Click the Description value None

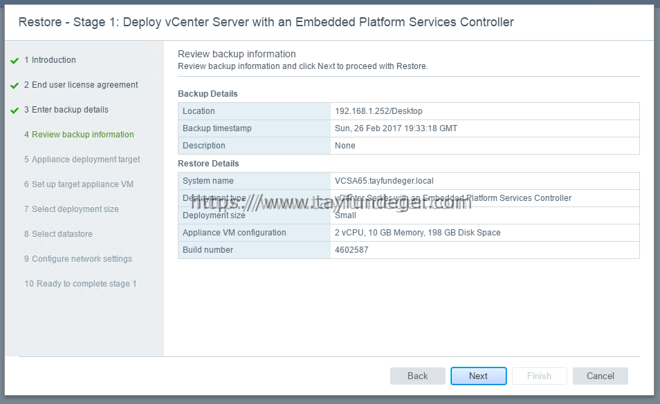pos(345,146)
